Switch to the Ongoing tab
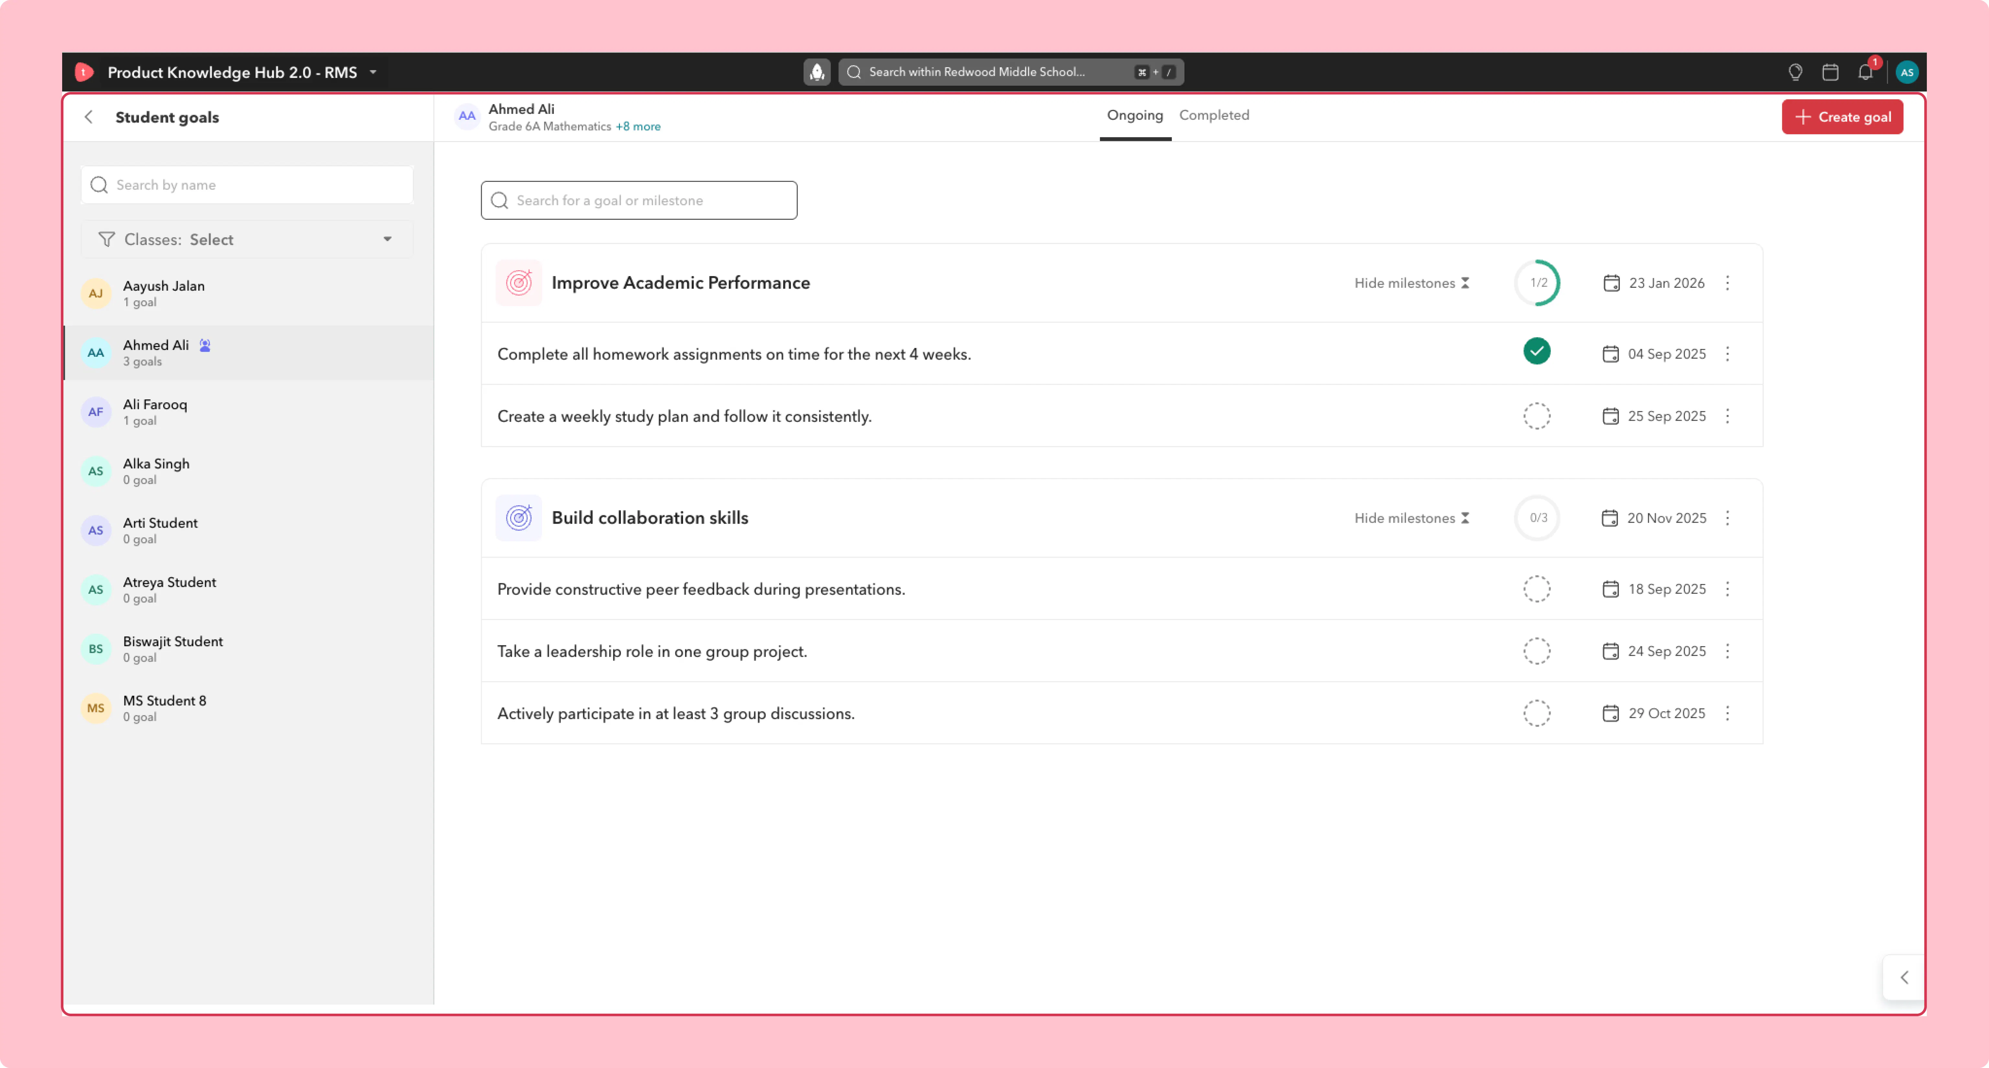This screenshot has width=1989, height=1068. pyautogui.click(x=1135, y=116)
